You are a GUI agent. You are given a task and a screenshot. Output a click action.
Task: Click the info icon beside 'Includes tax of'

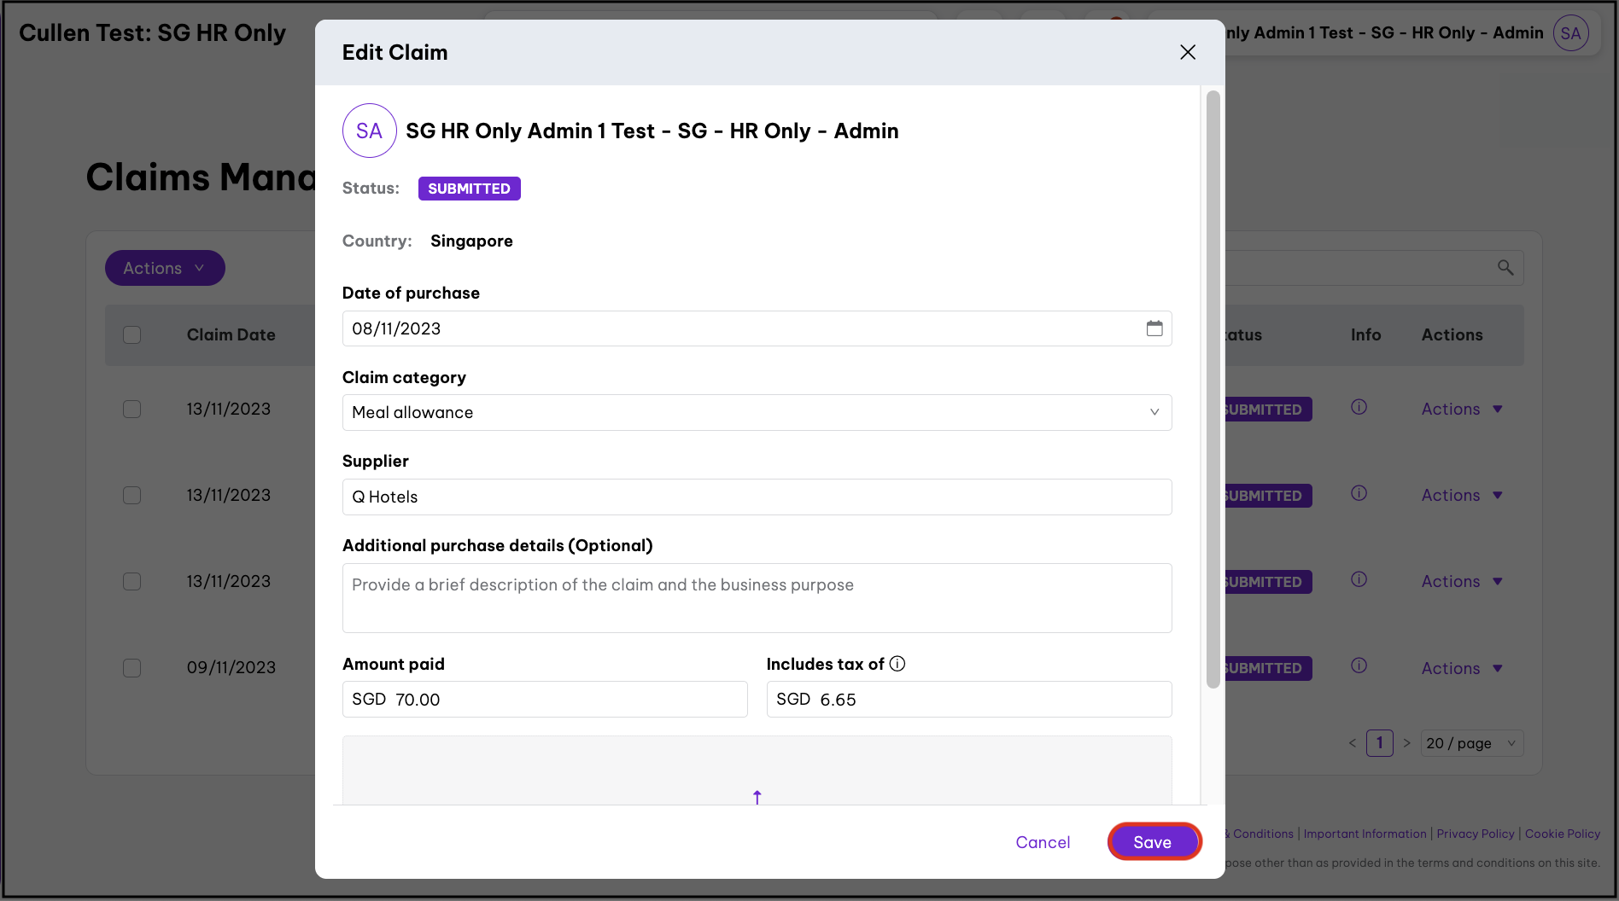897,664
